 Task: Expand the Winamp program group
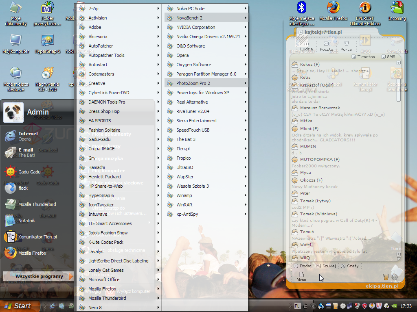[x=206, y=195]
